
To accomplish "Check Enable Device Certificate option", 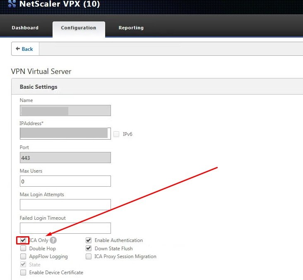I will [23, 273].
